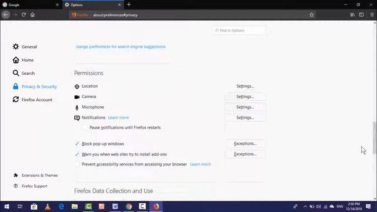Launch VLC from the taskbar
Screen dimensions: 377x212
click(48, 207)
